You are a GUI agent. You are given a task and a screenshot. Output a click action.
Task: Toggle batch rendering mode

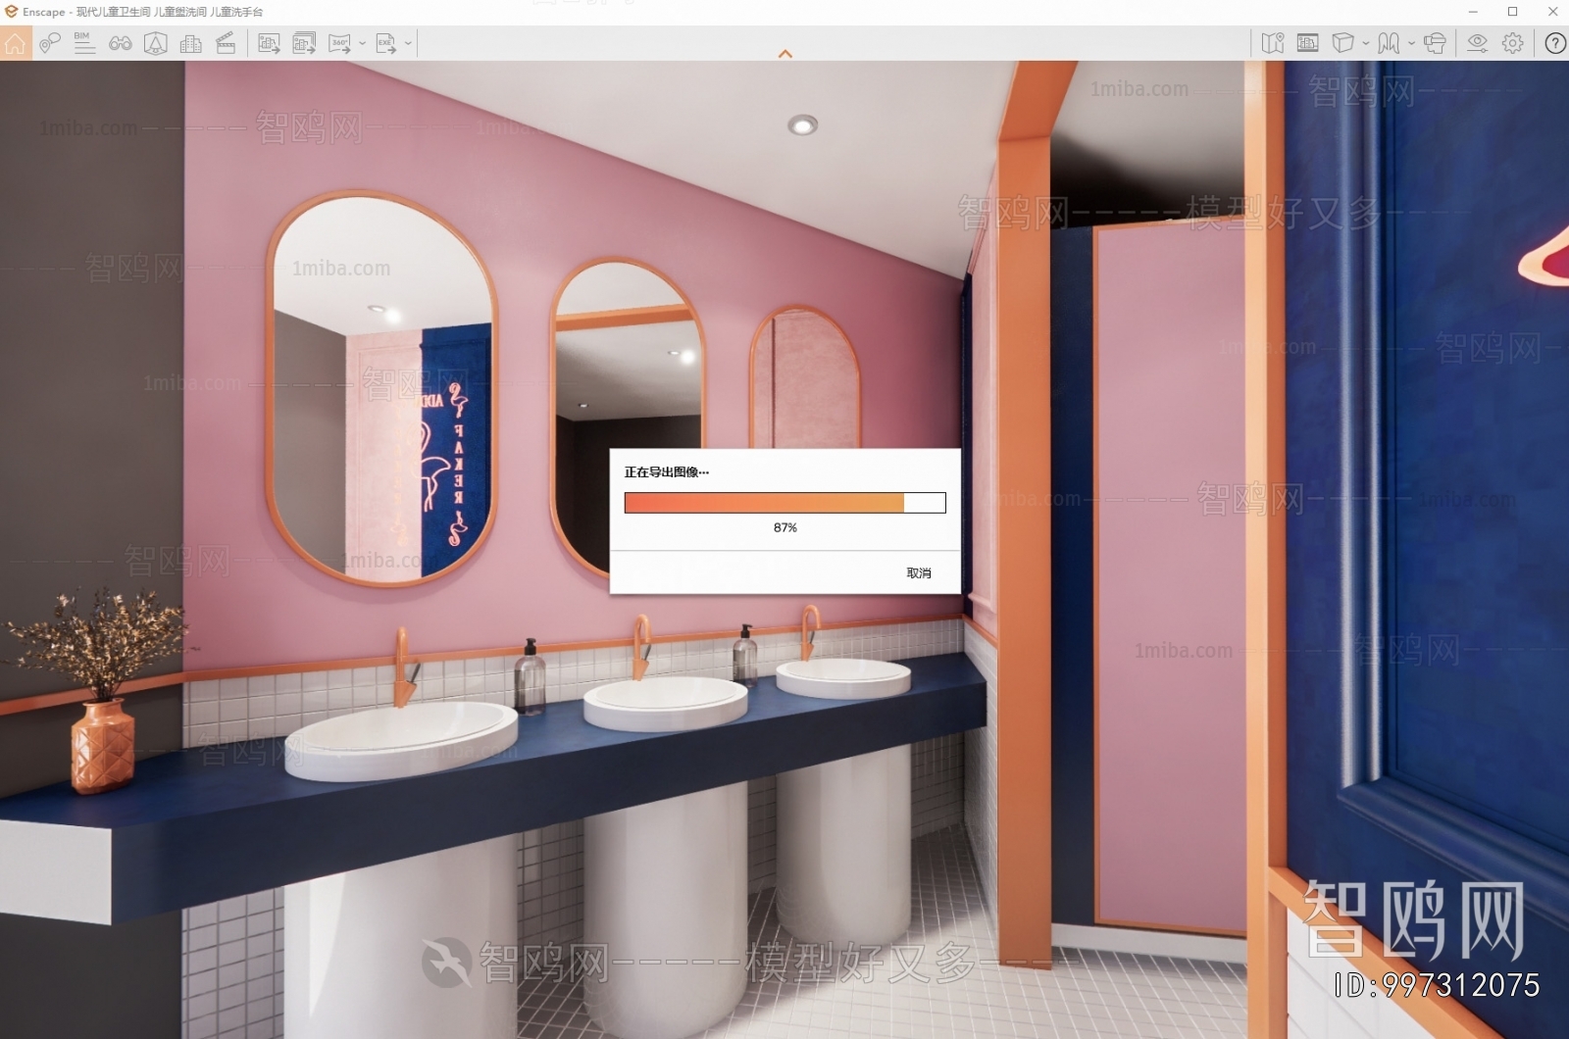tap(306, 43)
